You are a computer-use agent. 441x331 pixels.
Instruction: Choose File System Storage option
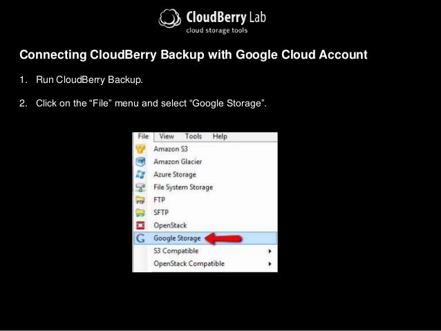click(x=205, y=187)
